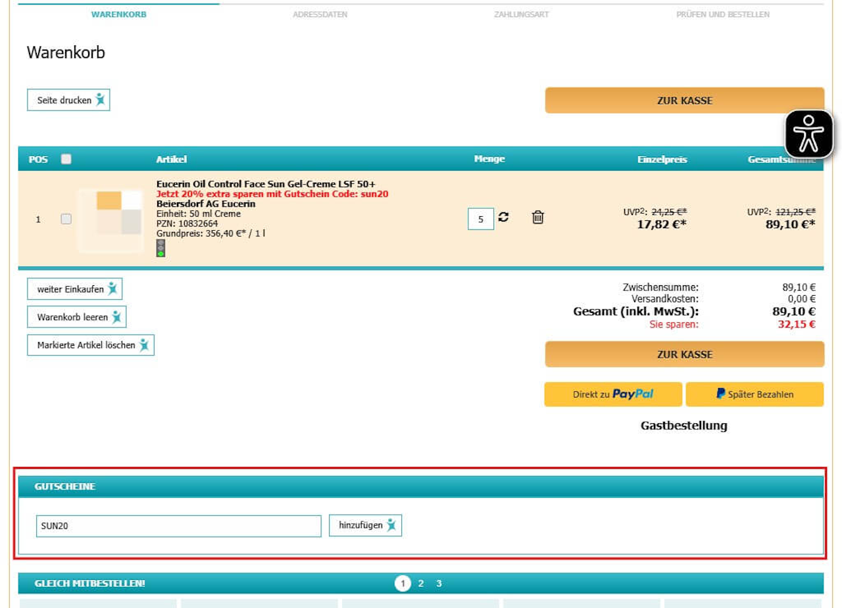Go to page 2 of Gleich mitbestellen

coord(421,583)
